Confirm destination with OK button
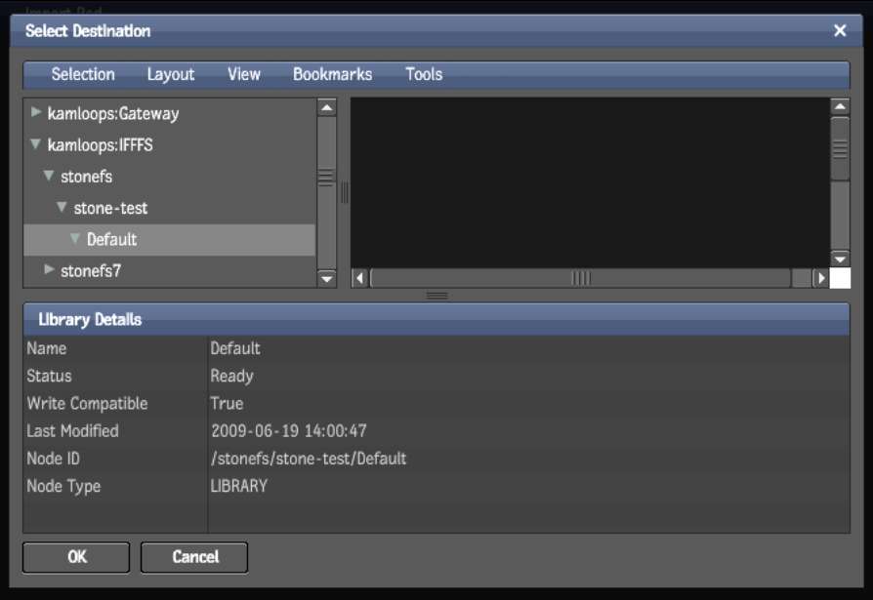 point(76,557)
